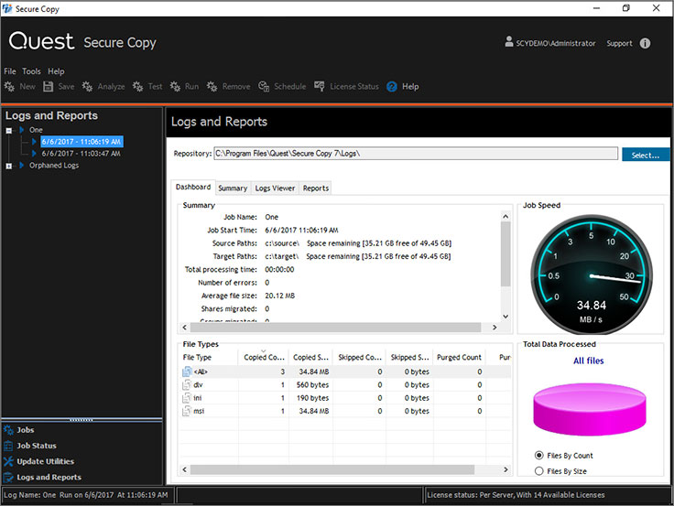Click the Update Utilities wrench icon
This screenshot has width=674, height=506.
(x=8, y=461)
